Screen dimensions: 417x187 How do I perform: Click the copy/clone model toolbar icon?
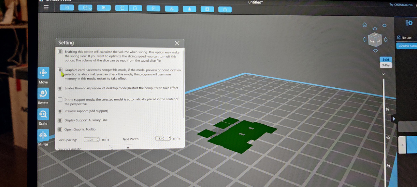point(153,8)
